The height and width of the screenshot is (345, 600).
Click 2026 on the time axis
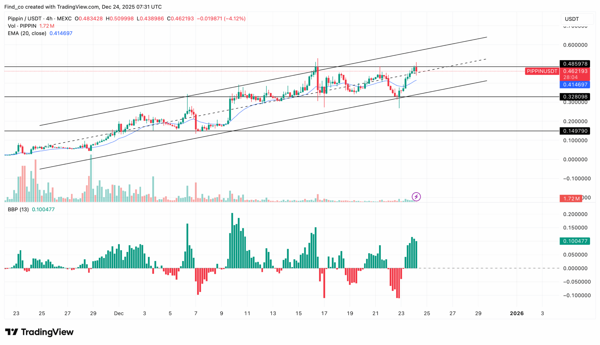point(517,313)
